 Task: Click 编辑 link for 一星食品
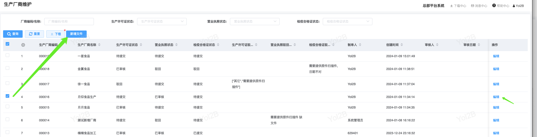tap(496, 56)
